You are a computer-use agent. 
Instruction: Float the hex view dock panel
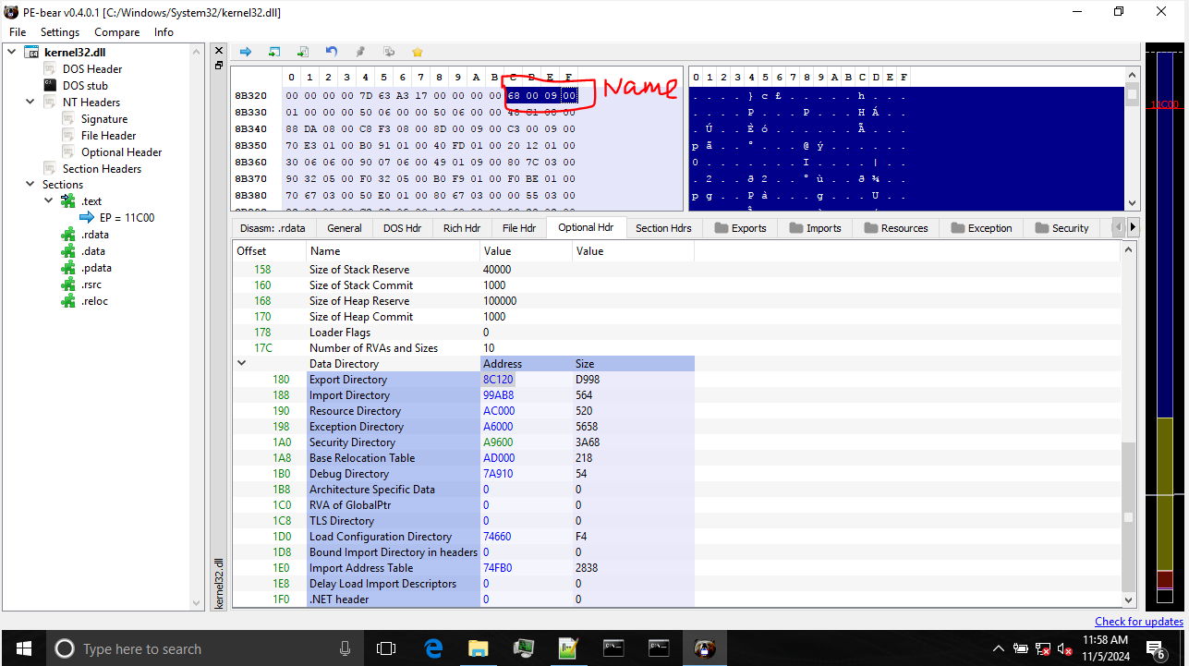[219, 65]
